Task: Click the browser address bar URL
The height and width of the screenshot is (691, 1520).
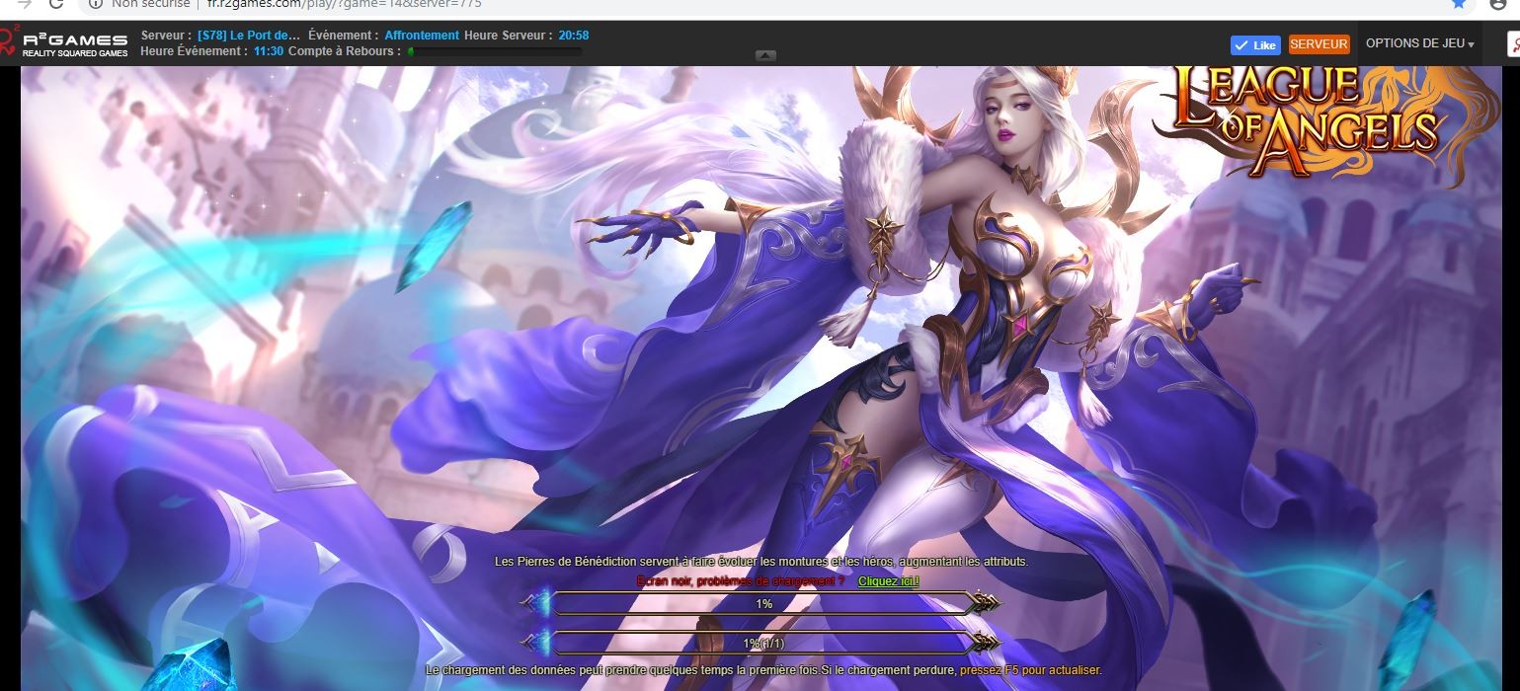Action: pos(344,3)
